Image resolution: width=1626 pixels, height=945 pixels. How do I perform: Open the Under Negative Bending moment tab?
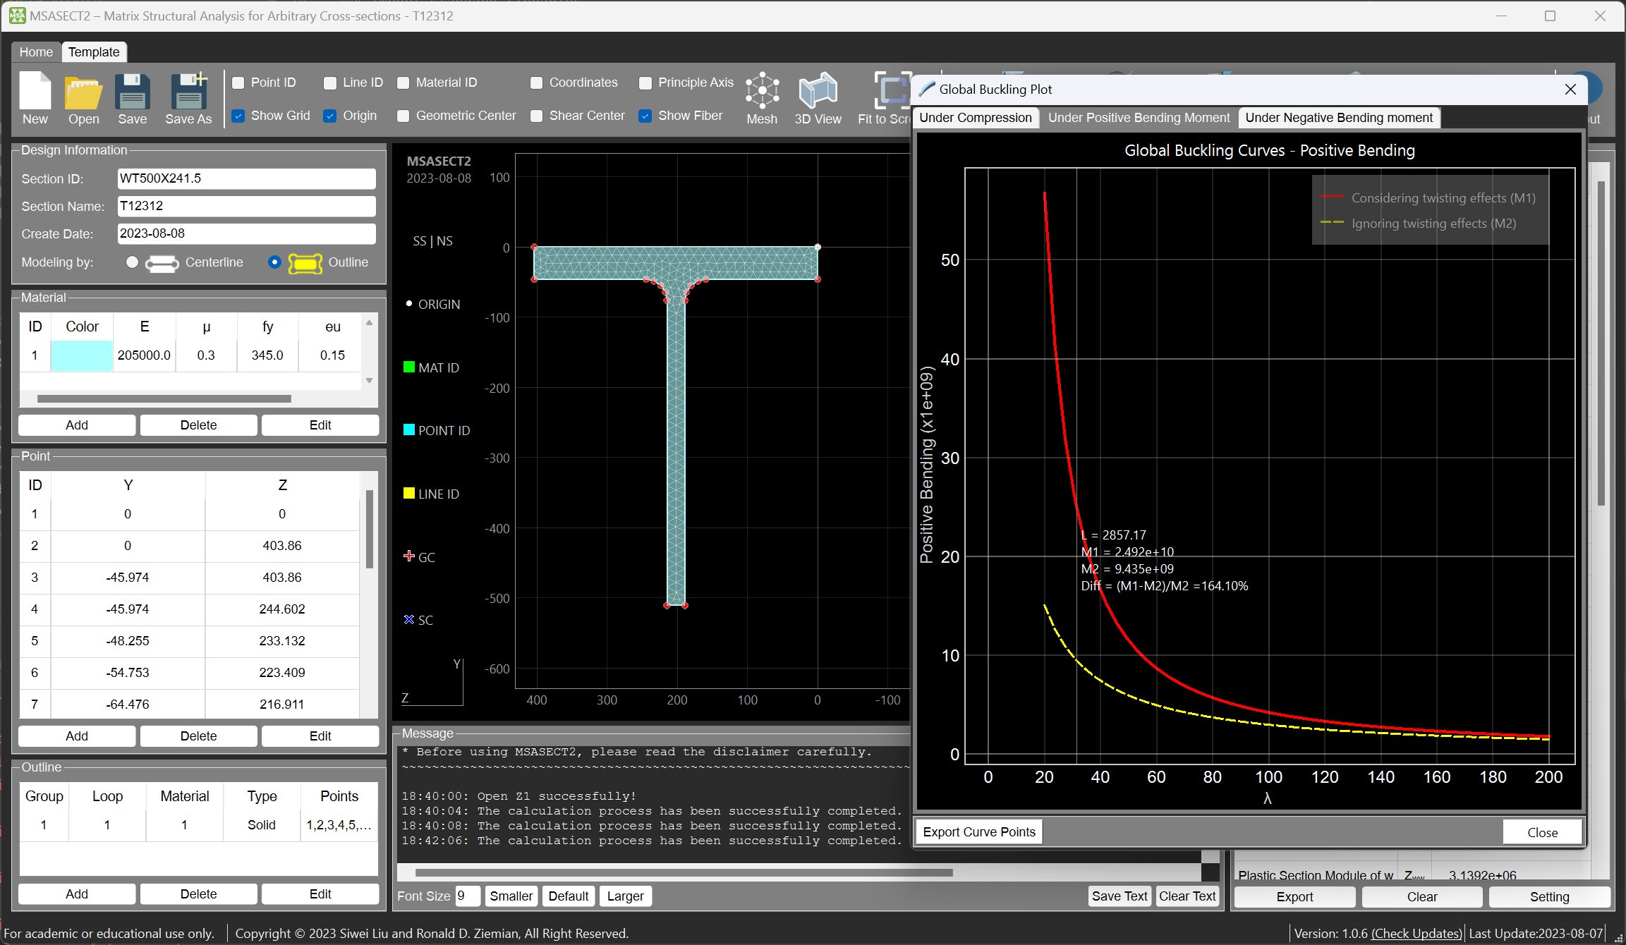[1339, 118]
